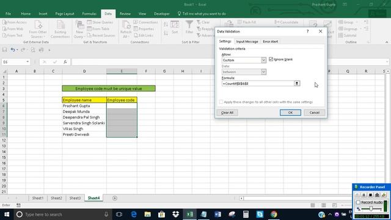The image size is (391, 220).
Task: Adjust the Recorder Panel volume slider
Action: pos(371,209)
